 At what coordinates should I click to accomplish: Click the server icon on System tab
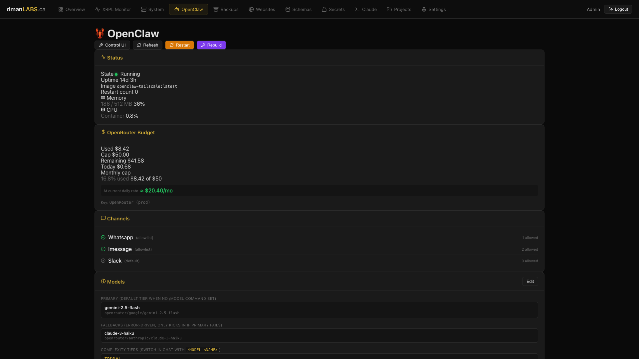point(144,9)
